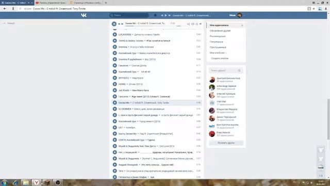Play the Каспийский груз Город невест track

pos(114,121)
